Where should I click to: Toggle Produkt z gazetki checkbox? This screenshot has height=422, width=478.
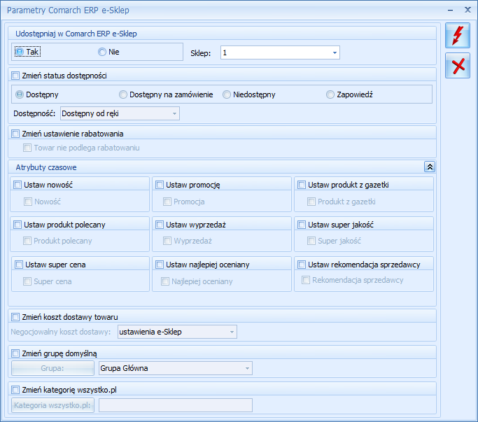click(x=311, y=202)
